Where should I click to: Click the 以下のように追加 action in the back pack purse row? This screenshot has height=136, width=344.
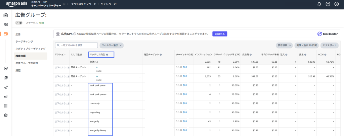point(62,85)
